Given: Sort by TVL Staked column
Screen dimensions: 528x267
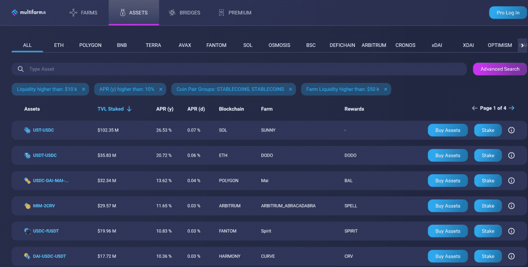Looking at the screenshot, I should [x=114, y=109].
